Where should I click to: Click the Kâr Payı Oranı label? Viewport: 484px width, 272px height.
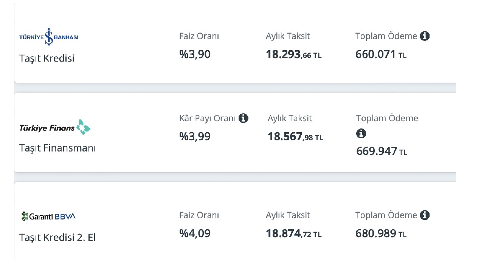pos(207,118)
